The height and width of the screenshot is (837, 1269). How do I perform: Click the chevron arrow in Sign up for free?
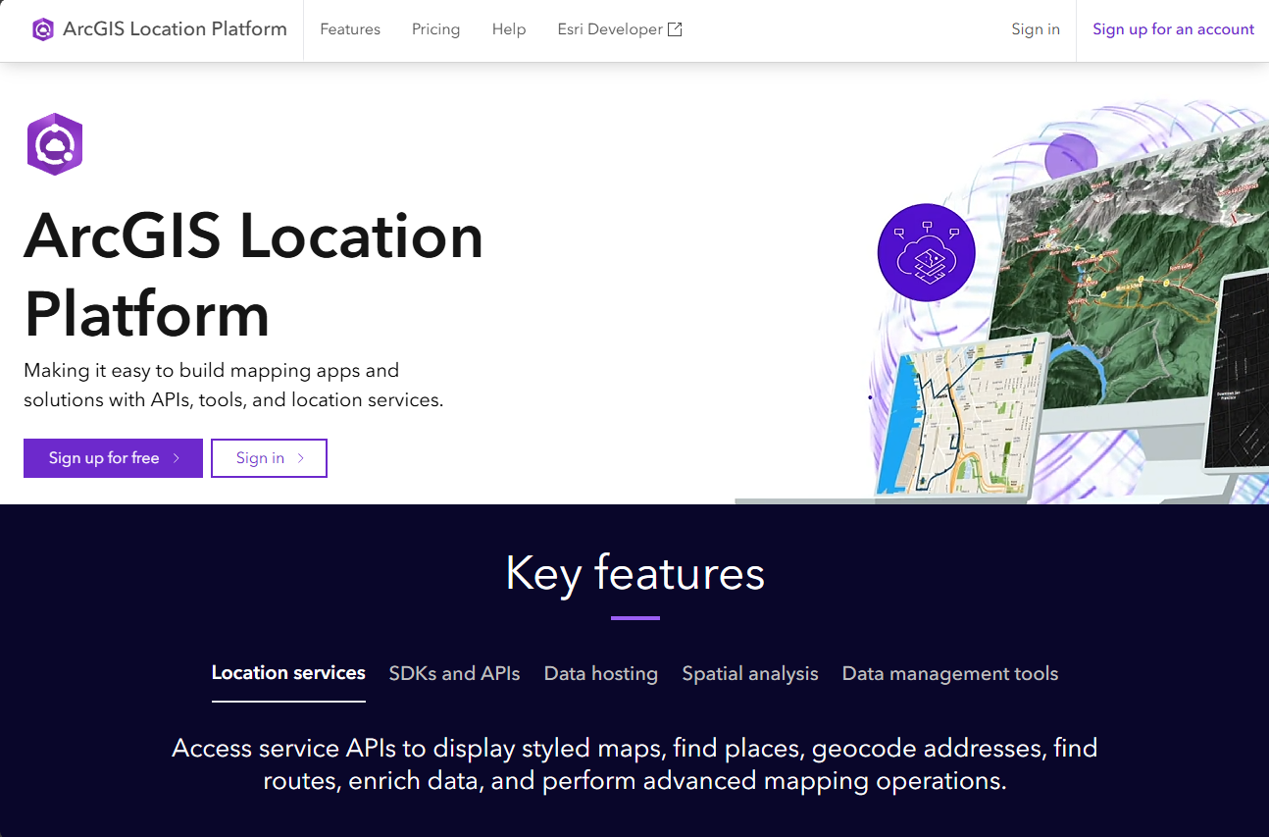point(177,458)
